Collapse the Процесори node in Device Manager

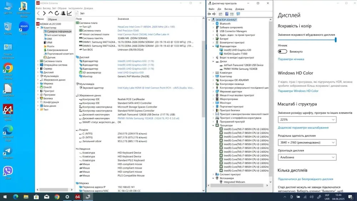[x=213, y=126]
